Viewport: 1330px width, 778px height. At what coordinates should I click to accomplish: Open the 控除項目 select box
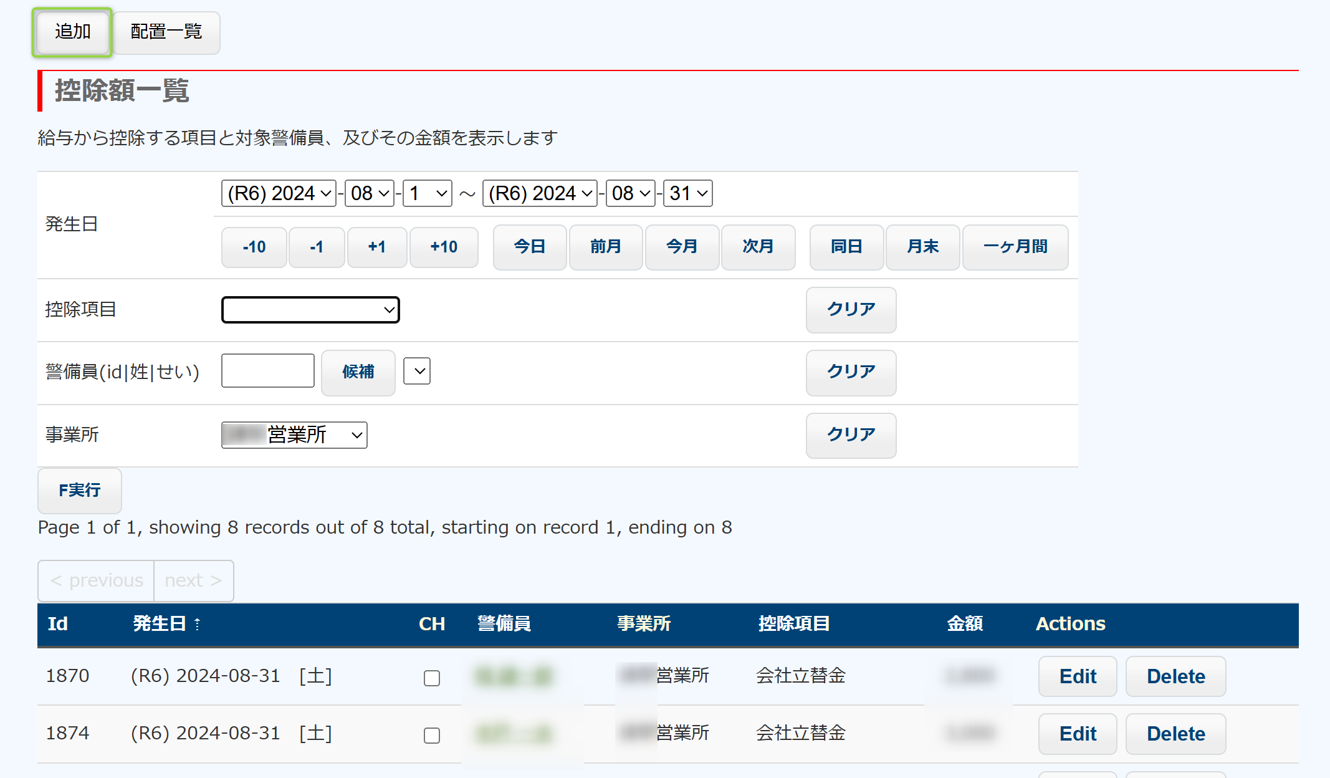pos(310,310)
